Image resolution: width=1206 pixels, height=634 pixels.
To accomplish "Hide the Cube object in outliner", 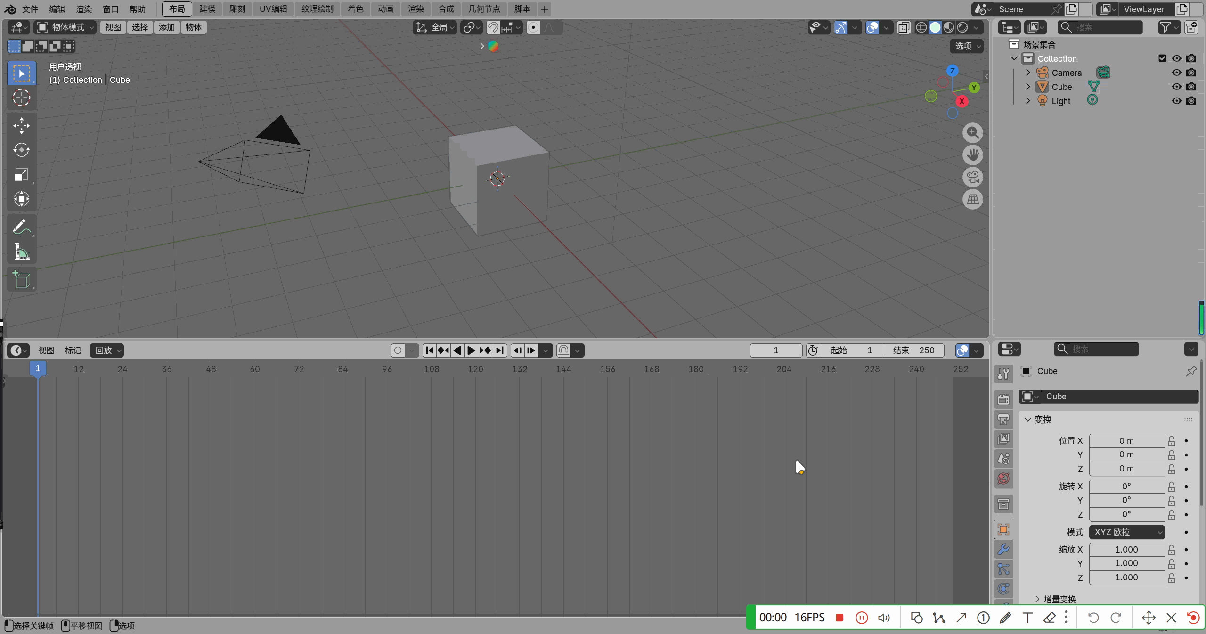I will [1176, 87].
